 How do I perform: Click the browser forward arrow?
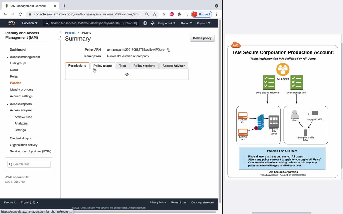tap(13, 14)
